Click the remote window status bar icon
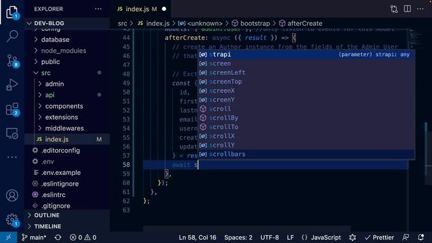 coord(8,237)
